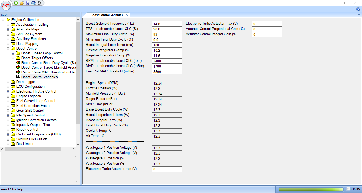362x193 pixels.
Task: Open the blue help question mark icon
Action: tap(358, 9)
